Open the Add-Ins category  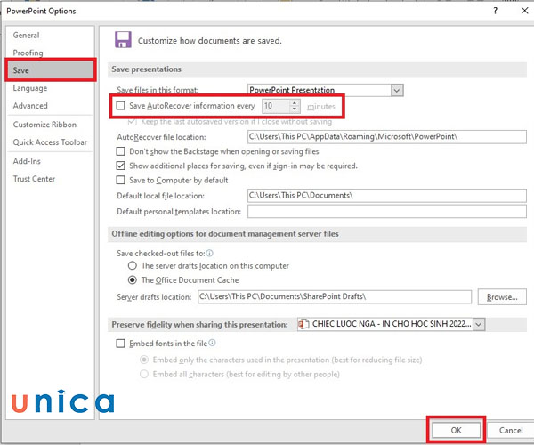27,161
